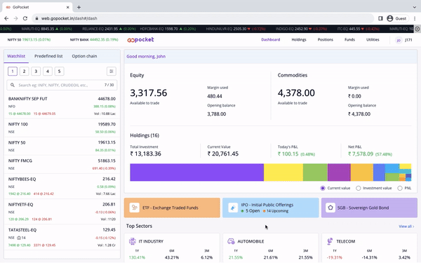This screenshot has width=421, height=263.
Task: Switch to watchlist number 3
Action: (x=36, y=71)
